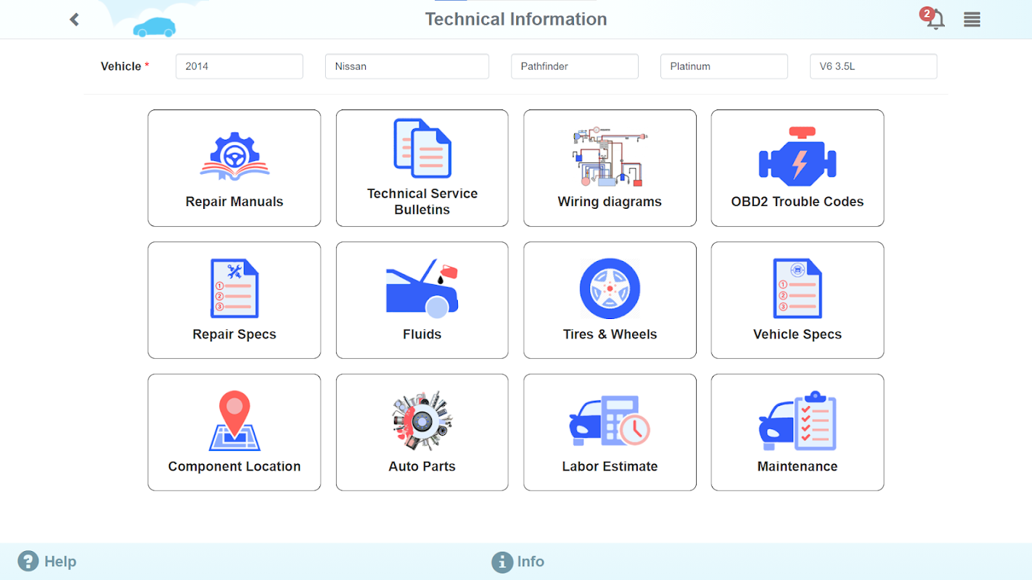Open the Vehicle Specs label
This screenshot has width=1032, height=580.
pos(798,334)
